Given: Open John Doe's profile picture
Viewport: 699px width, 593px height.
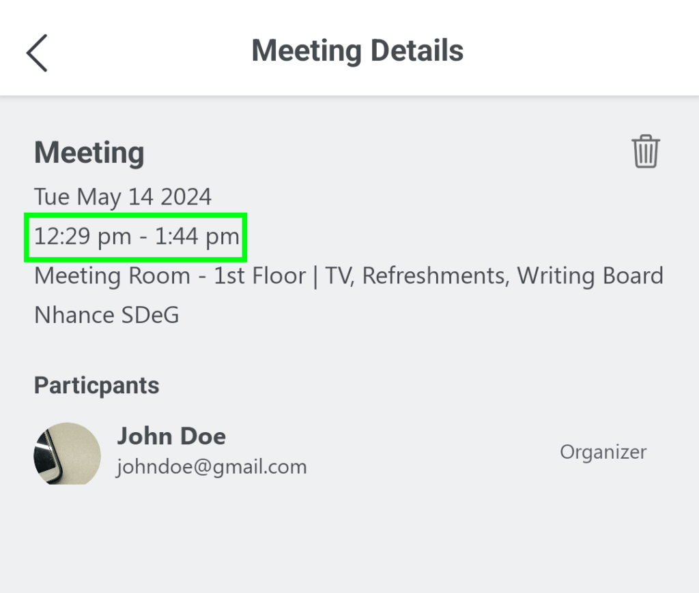Looking at the screenshot, I should 67,453.
